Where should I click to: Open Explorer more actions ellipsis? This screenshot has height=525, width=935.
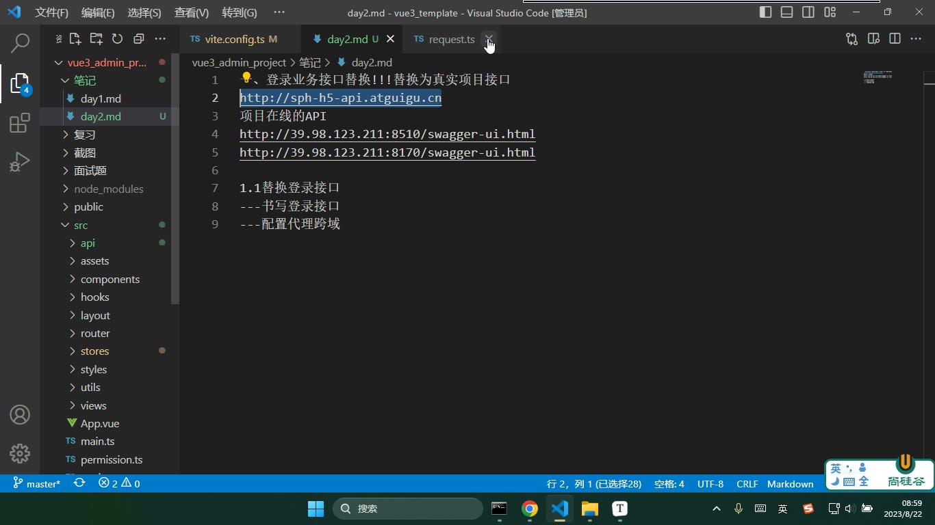pyautogui.click(x=160, y=39)
